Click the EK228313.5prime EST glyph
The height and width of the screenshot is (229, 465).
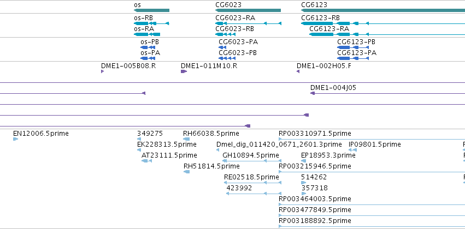(139, 150)
